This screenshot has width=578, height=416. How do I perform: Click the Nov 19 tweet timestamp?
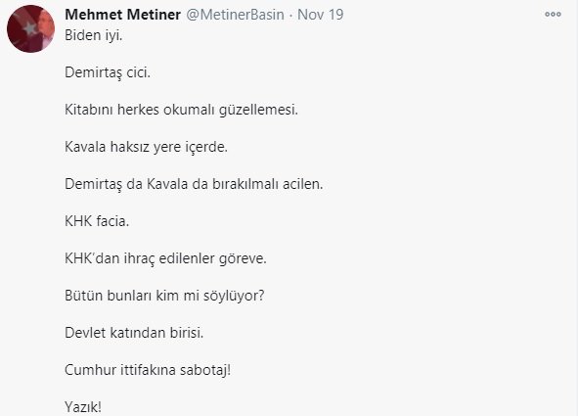coord(321,15)
